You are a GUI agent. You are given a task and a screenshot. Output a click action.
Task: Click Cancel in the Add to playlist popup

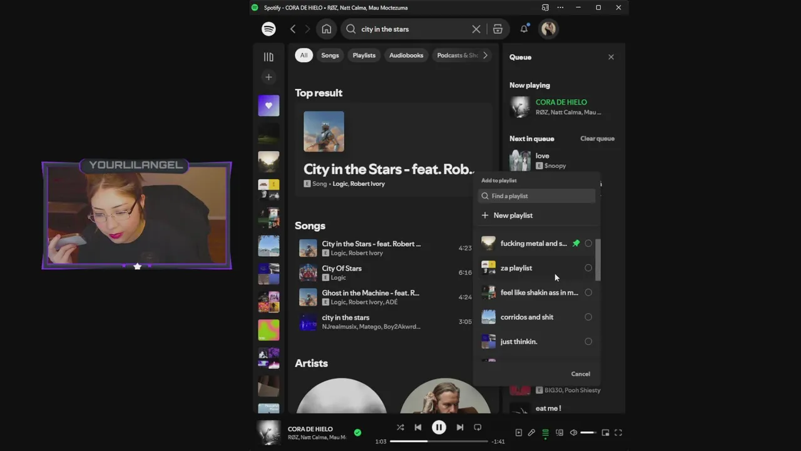(x=580, y=374)
